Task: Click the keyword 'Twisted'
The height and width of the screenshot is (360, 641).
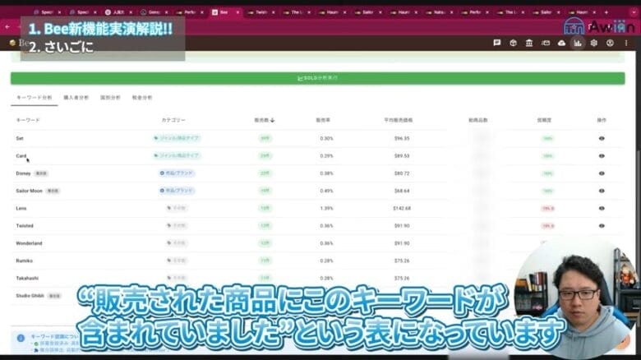Action: [x=25, y=226]
